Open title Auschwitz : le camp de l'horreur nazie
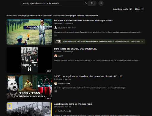Viewport: 152px width, 116px height. (73, 104)
